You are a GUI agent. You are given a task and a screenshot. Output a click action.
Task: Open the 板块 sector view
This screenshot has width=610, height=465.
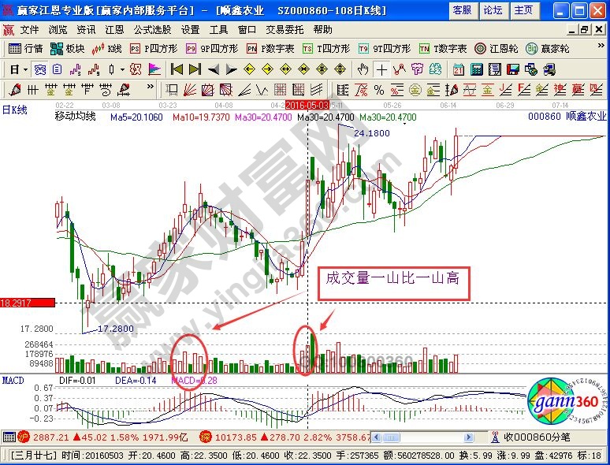[69, 48]
